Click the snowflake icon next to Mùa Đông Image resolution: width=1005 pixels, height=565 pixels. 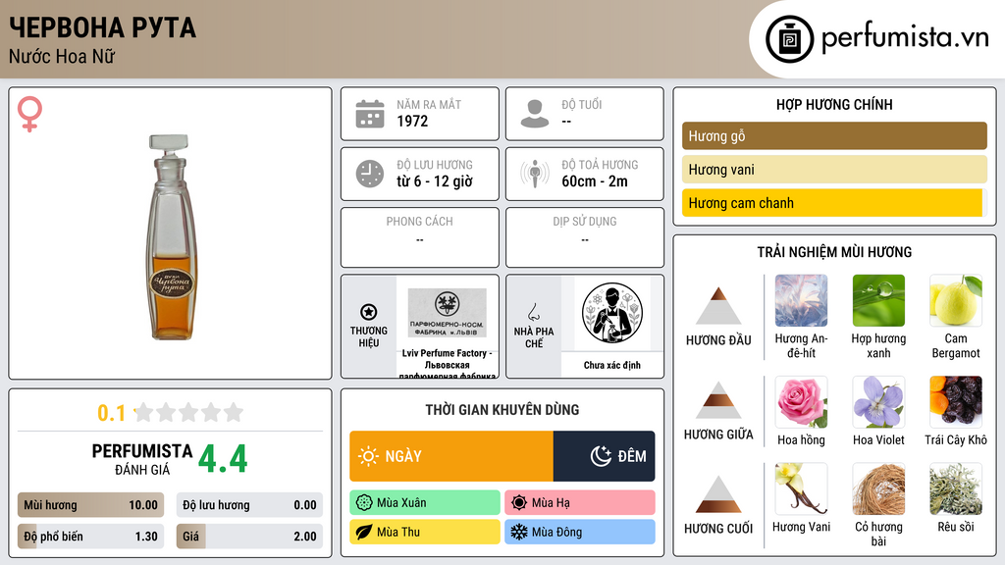pyautogui.click(x=519, y=532)
